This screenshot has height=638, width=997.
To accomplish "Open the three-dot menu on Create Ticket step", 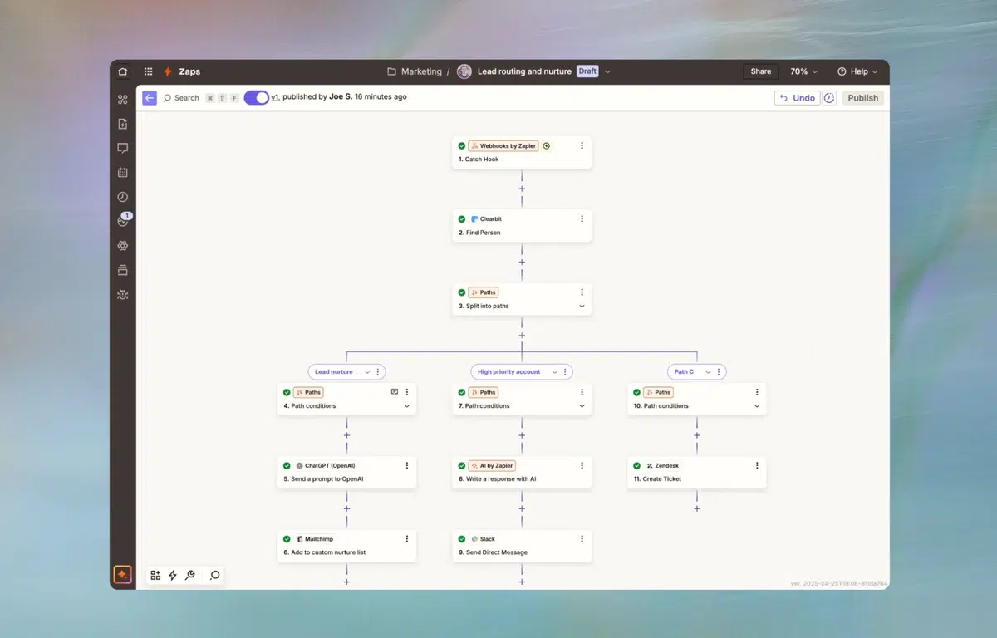I will point(756,465).
